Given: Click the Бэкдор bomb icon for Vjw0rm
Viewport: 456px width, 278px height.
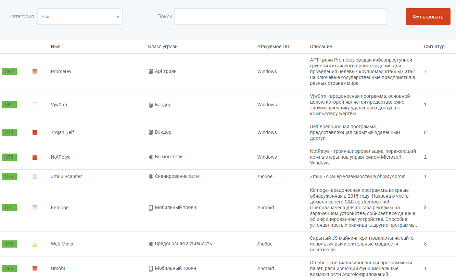Looking at the screenshot, I should 151,105.
